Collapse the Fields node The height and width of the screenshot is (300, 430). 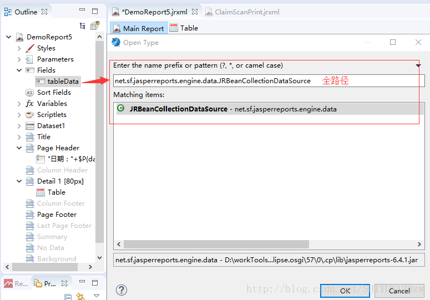(x=19, y=70)
